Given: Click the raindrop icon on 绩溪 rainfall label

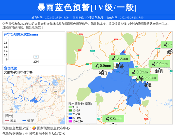Looking at the screenshot, I should [165, 45].
